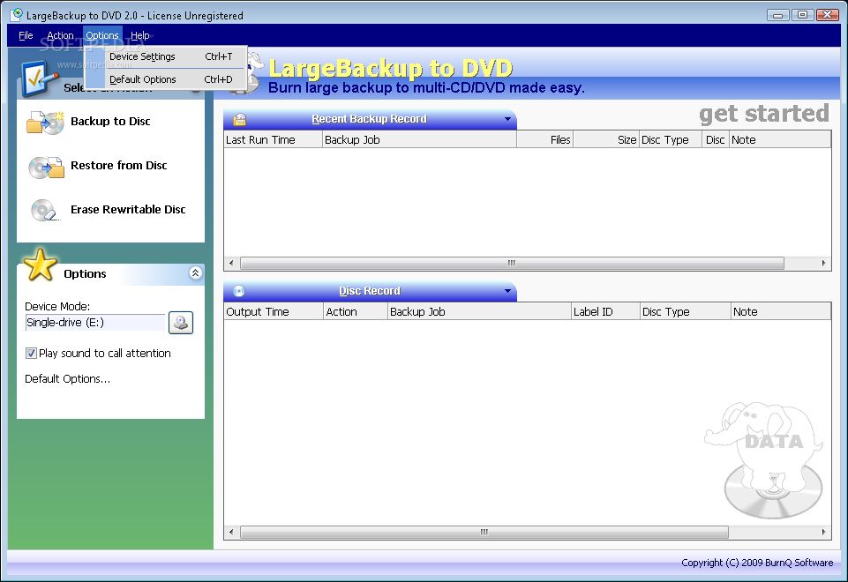Click the Disc Record header title
Screen dimensions: 848x582
click(370, 291)
